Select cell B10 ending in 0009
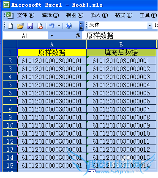 coord(121,125)
